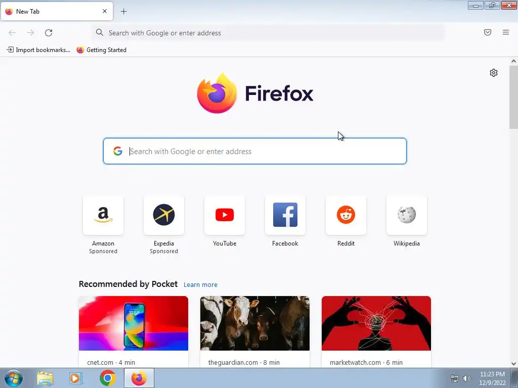Click the address bar search field
This screenshot has width=518, height=388.
268,33
